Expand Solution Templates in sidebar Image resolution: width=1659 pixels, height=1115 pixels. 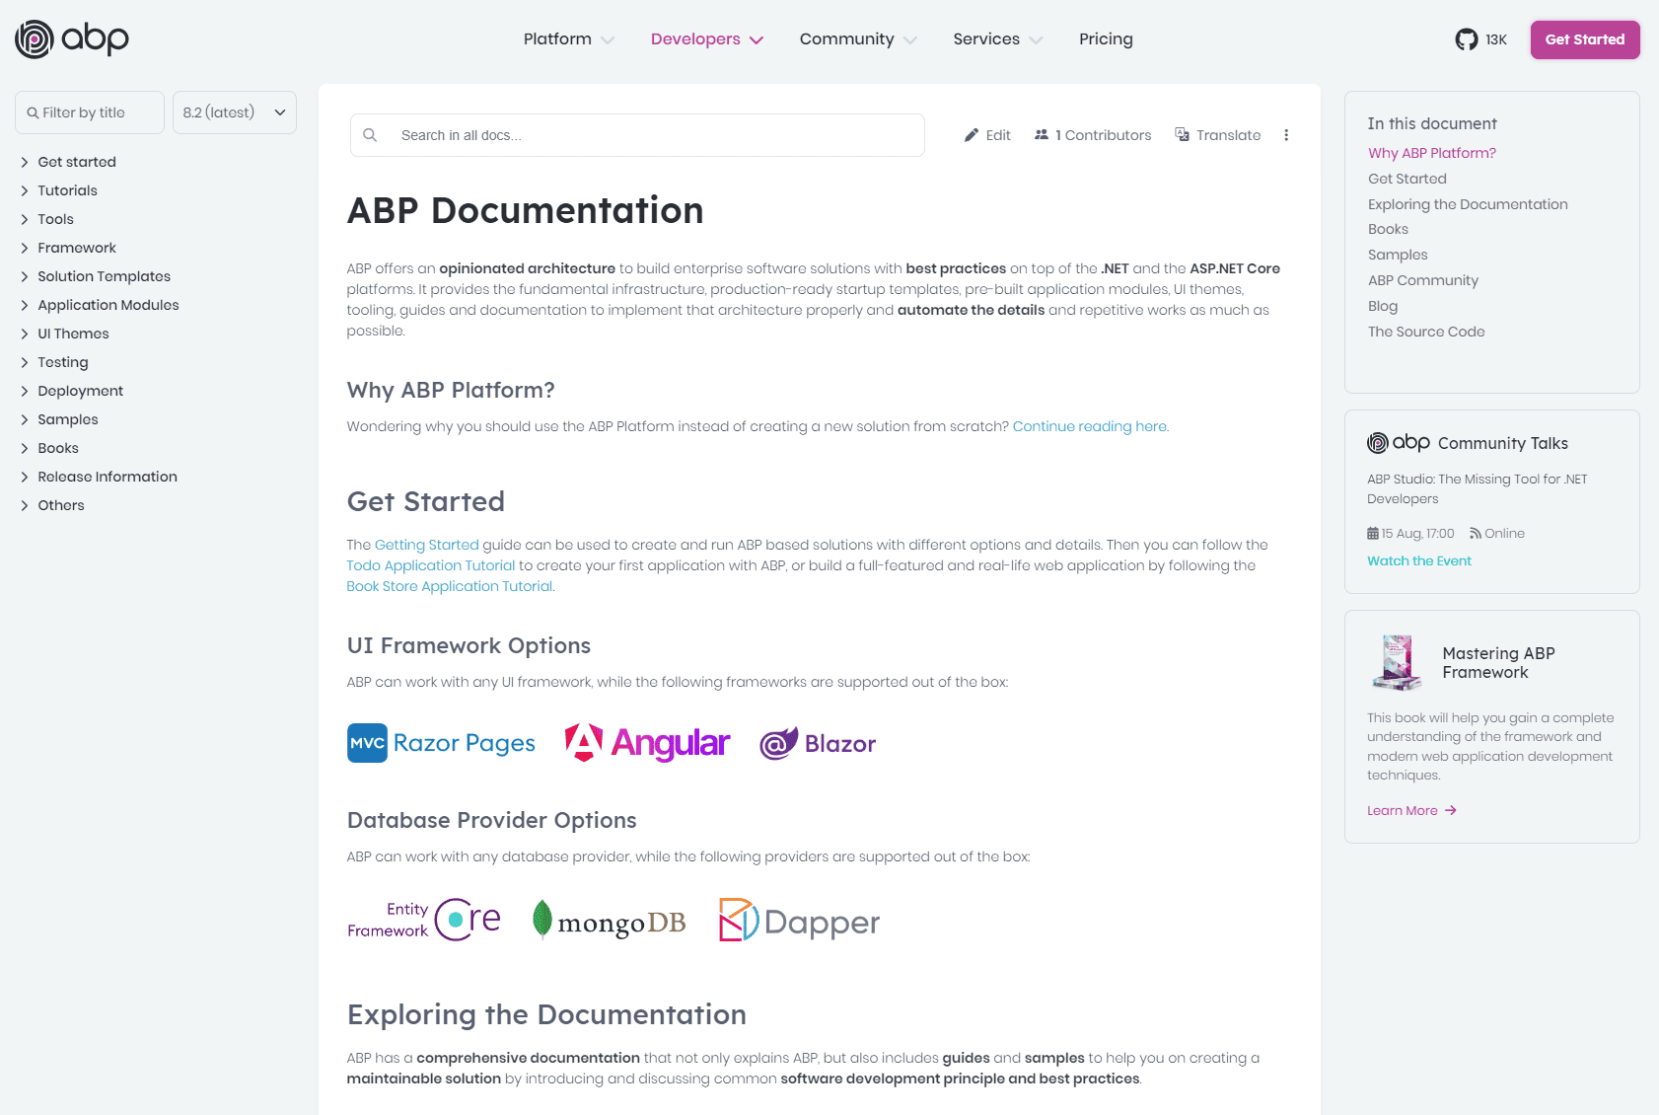pyautogui.click(x=25, y=276)
